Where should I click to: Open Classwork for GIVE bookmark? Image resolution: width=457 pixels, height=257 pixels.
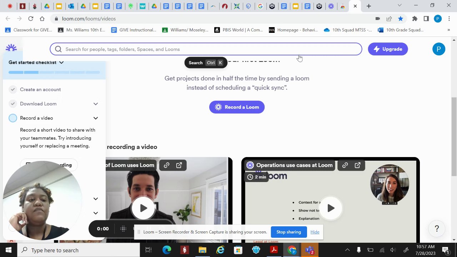(x=28, y=30)
